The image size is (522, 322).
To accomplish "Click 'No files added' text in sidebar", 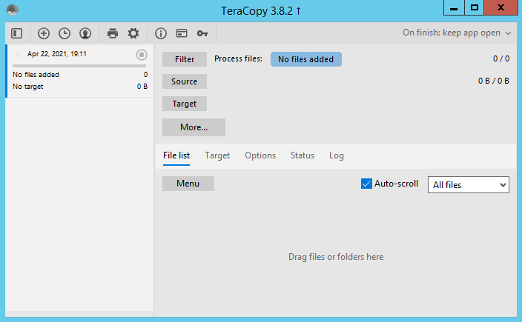I will pos(36,75).
